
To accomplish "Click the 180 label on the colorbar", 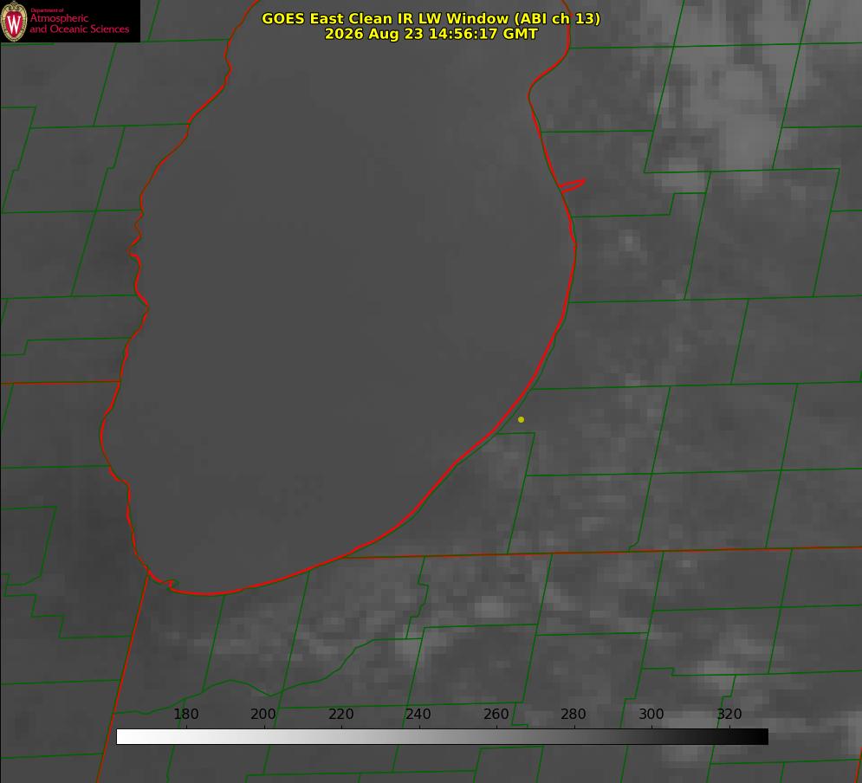I will click(185, 714).
